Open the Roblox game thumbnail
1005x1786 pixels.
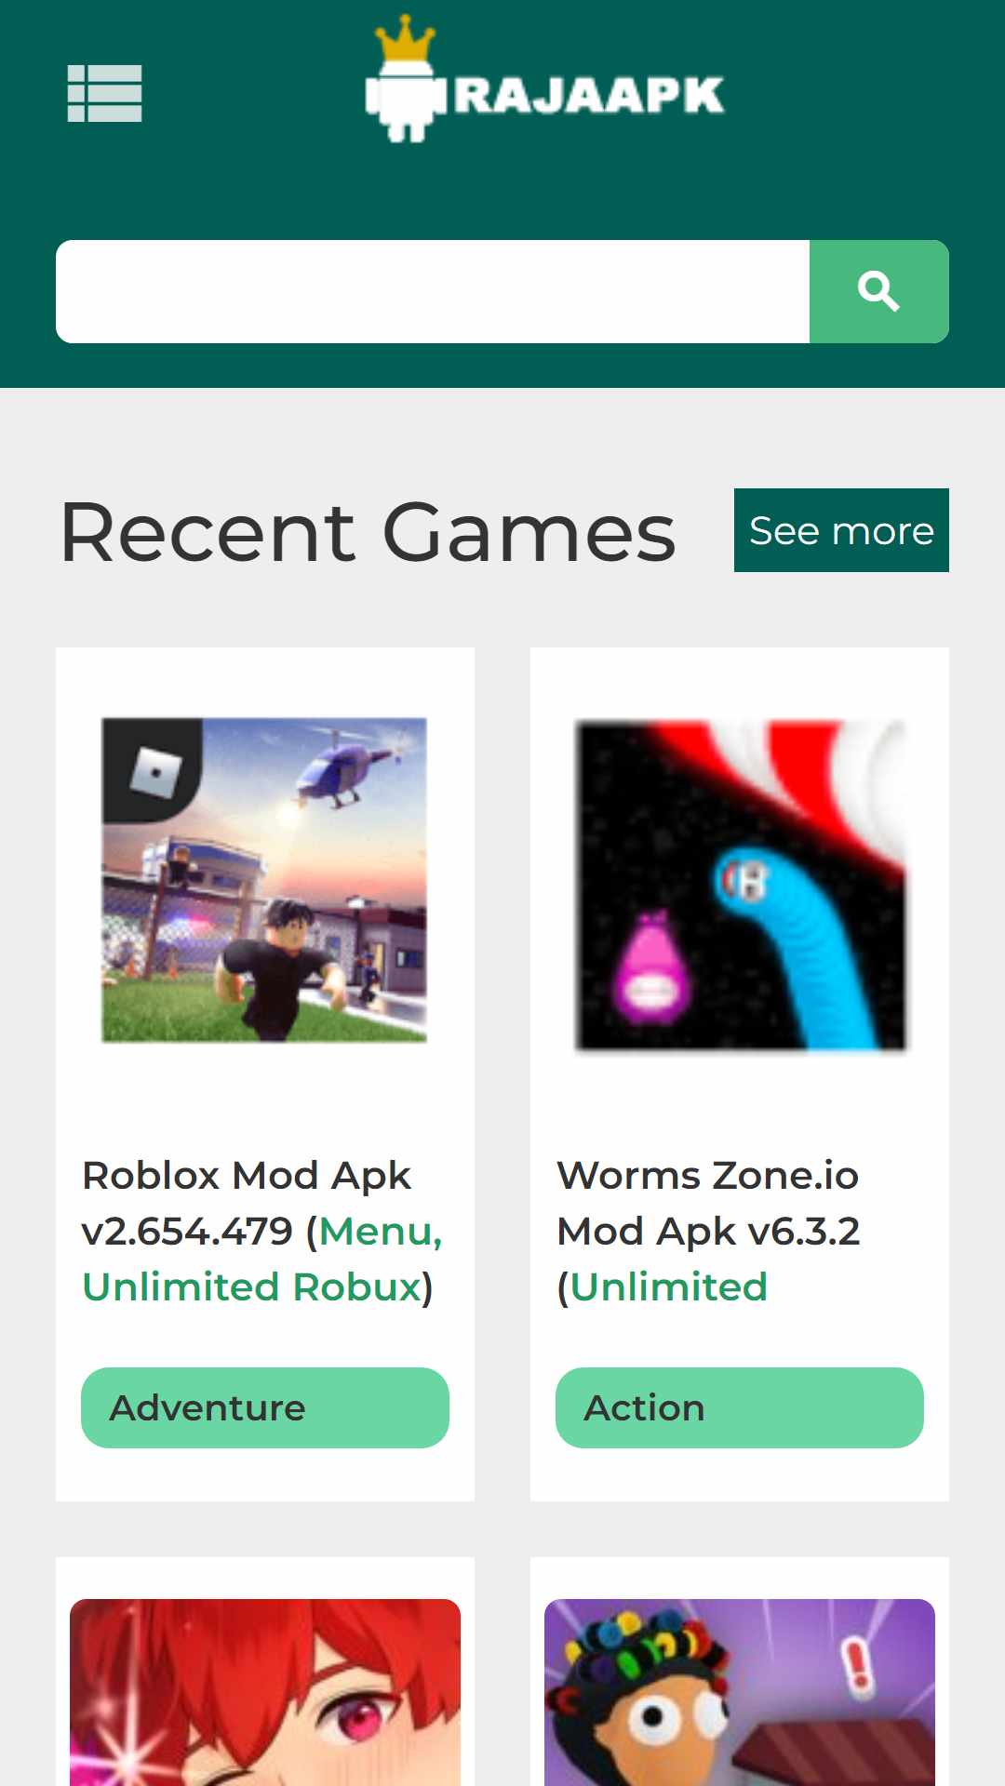point(264,880)
